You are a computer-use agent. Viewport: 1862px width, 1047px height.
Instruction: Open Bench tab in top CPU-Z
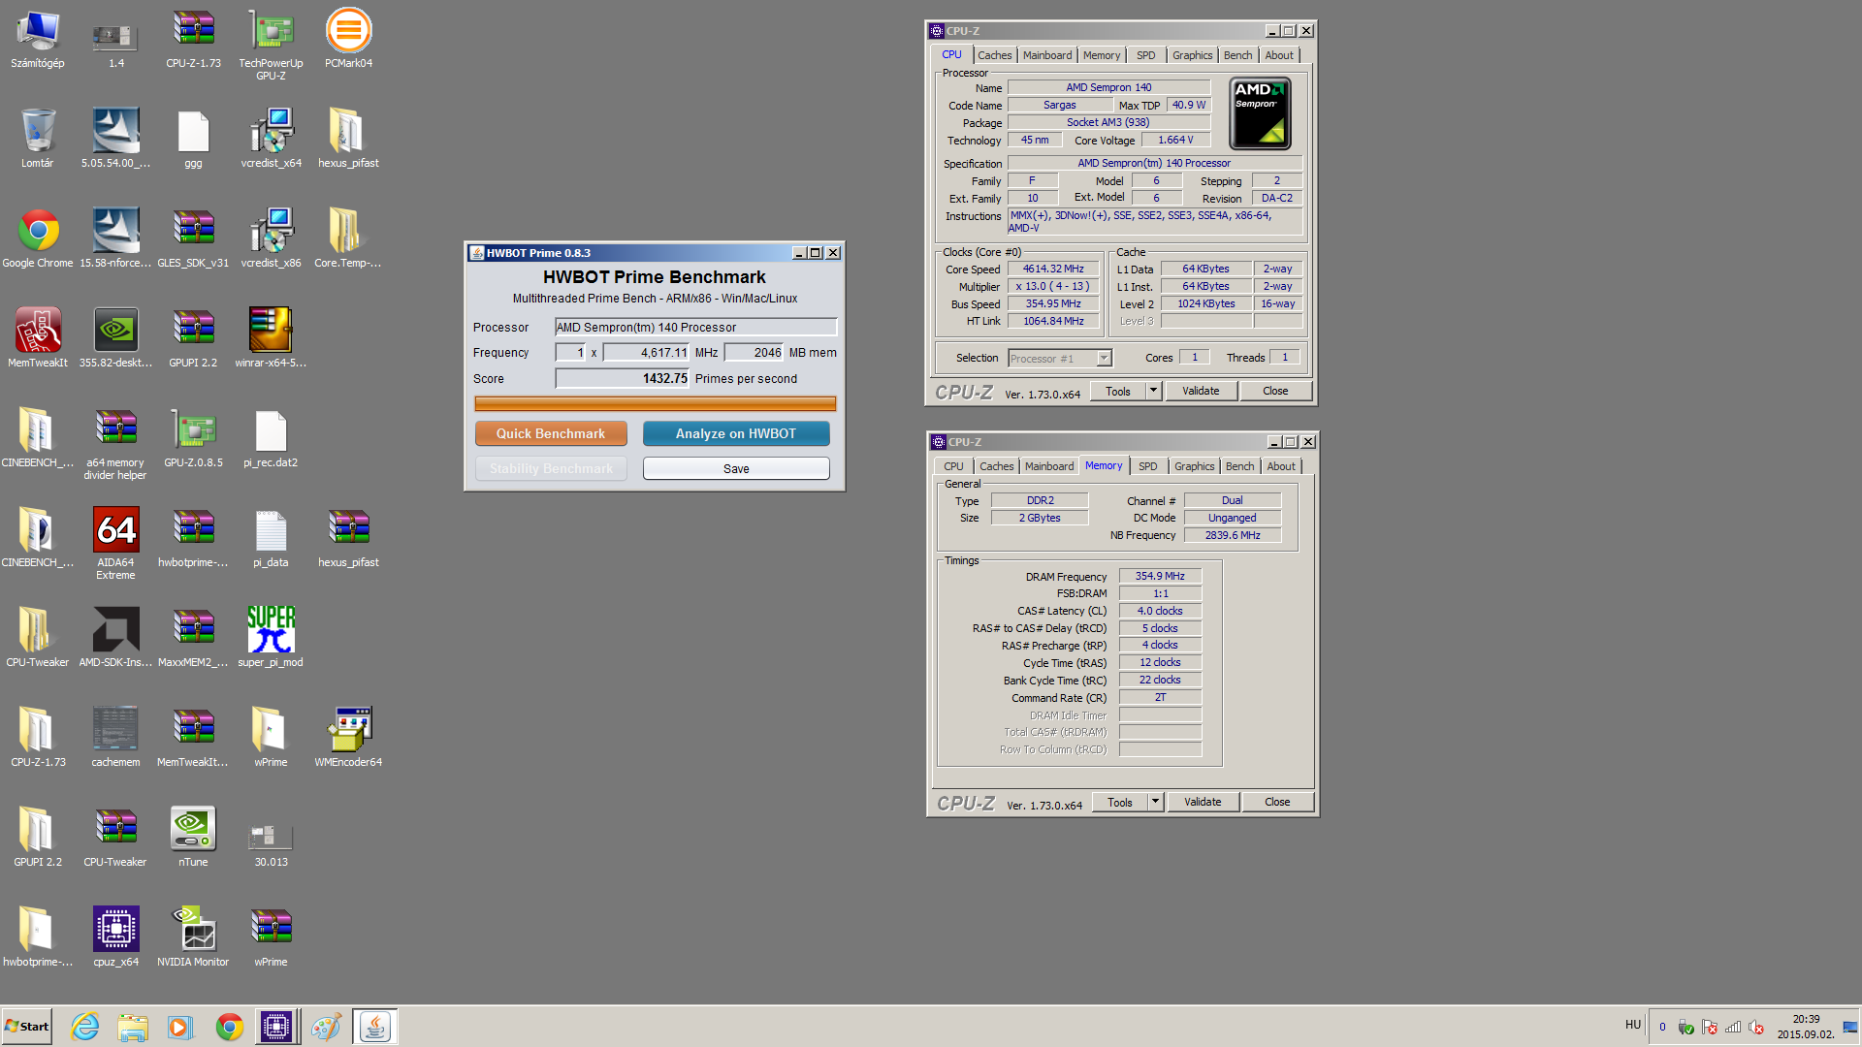[1237, 55]
